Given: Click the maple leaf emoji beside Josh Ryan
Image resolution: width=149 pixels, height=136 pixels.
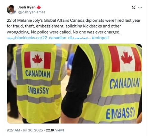Looking at the screenshot, I should tap(39, 7).
